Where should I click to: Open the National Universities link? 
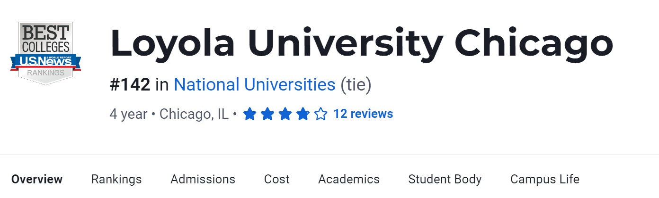click(x=254, y=85)
